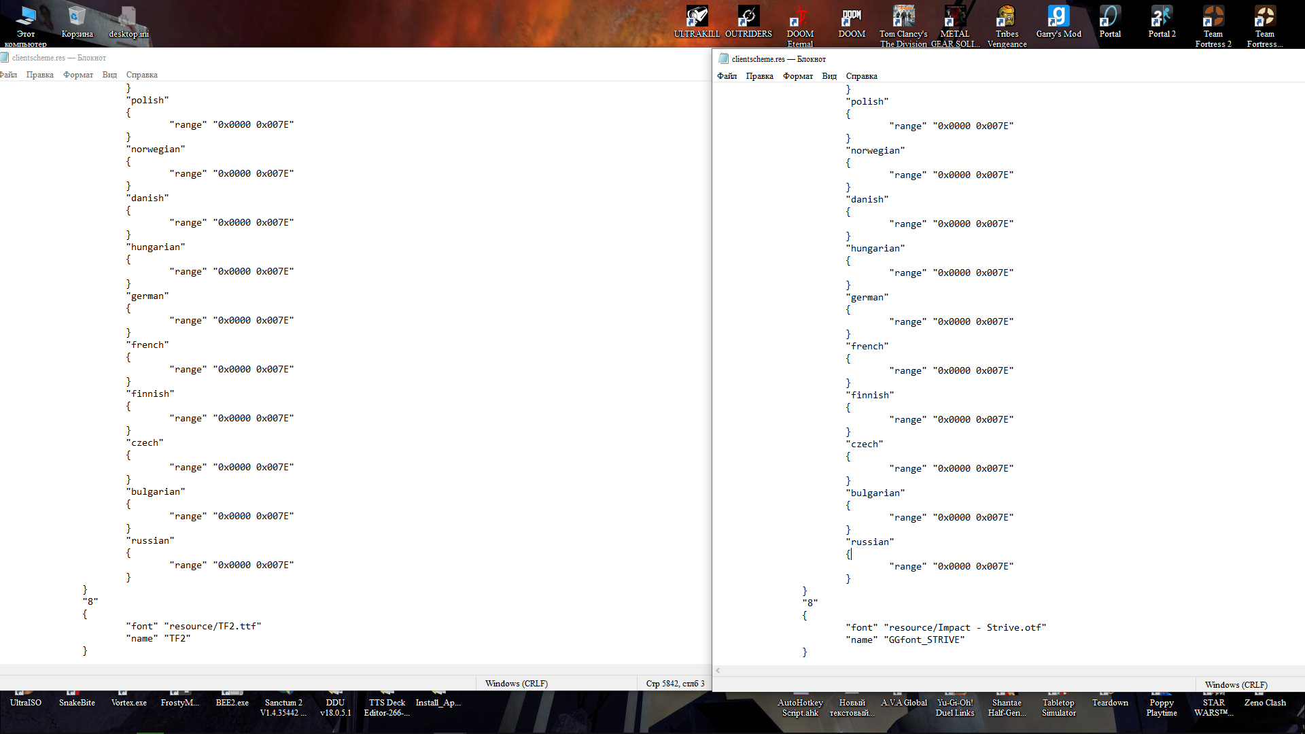Open Формат menu in right Notepad
This screenshot has height=734, width=1305.
coord(797,76)
